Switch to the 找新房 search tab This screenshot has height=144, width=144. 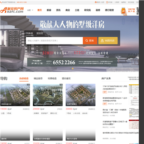tap(30, 33)
